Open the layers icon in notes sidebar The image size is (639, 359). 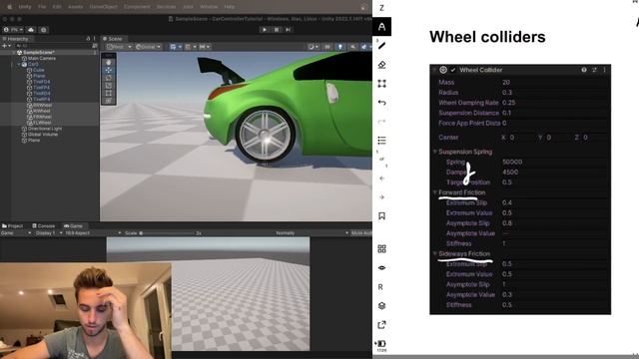pos(381,306)
